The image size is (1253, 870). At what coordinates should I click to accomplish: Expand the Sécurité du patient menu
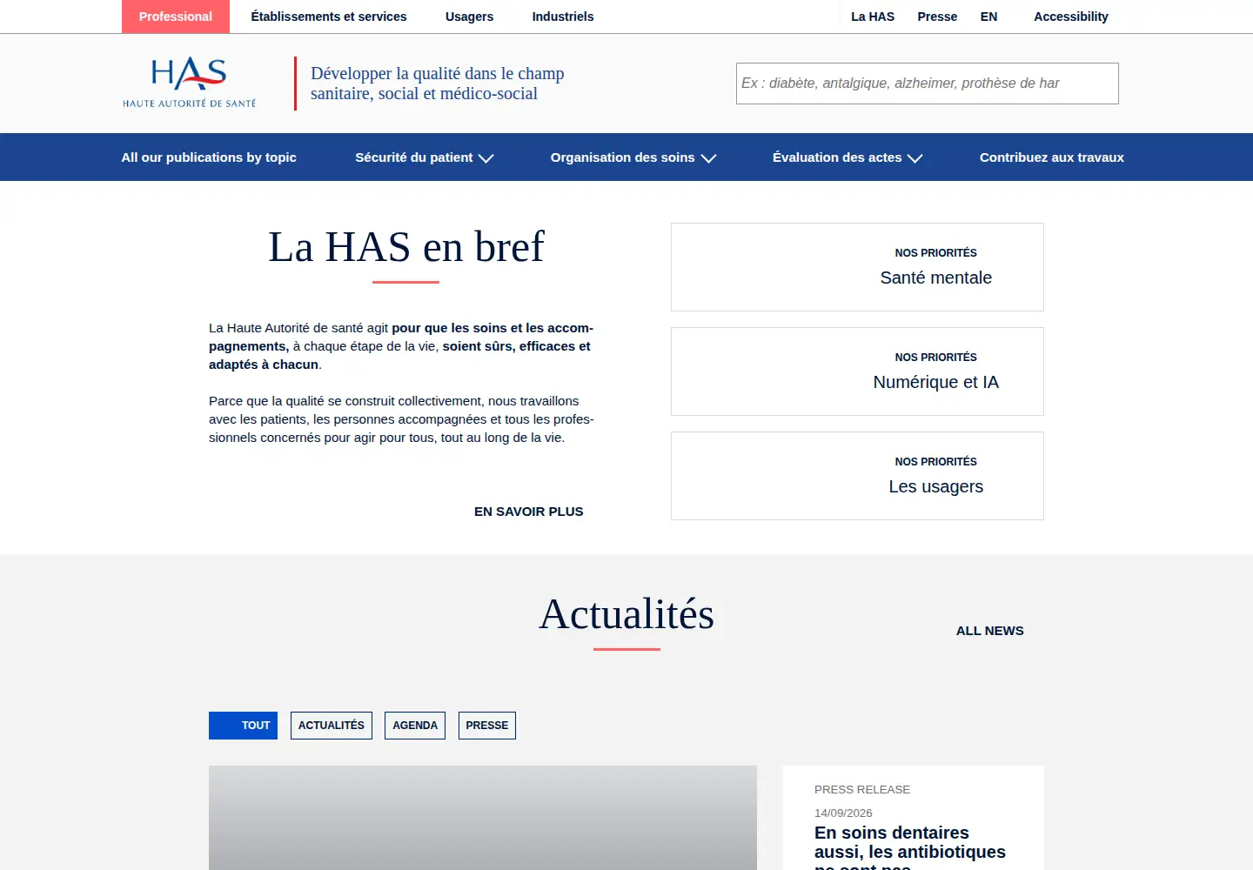pyautogui.click(x=425, y=157)
